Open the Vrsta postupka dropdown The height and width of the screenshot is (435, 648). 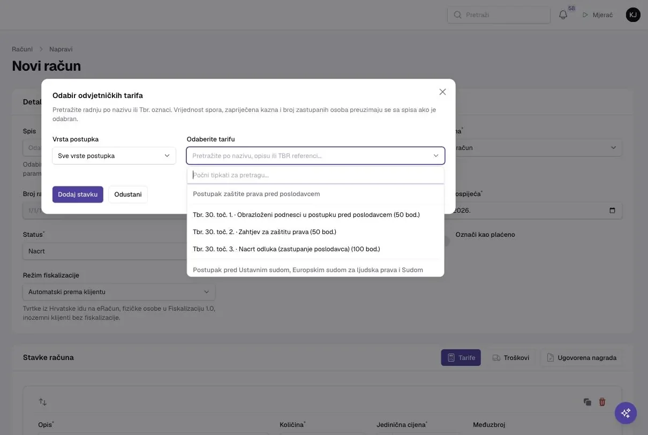click(114, 156)
